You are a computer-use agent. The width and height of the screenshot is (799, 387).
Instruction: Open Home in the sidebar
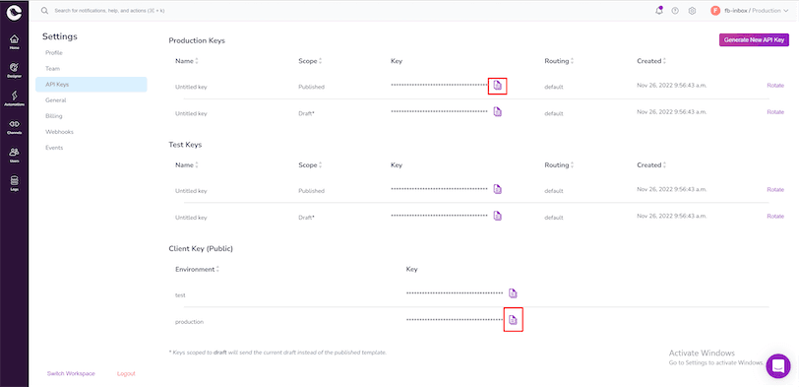point(14,41)
